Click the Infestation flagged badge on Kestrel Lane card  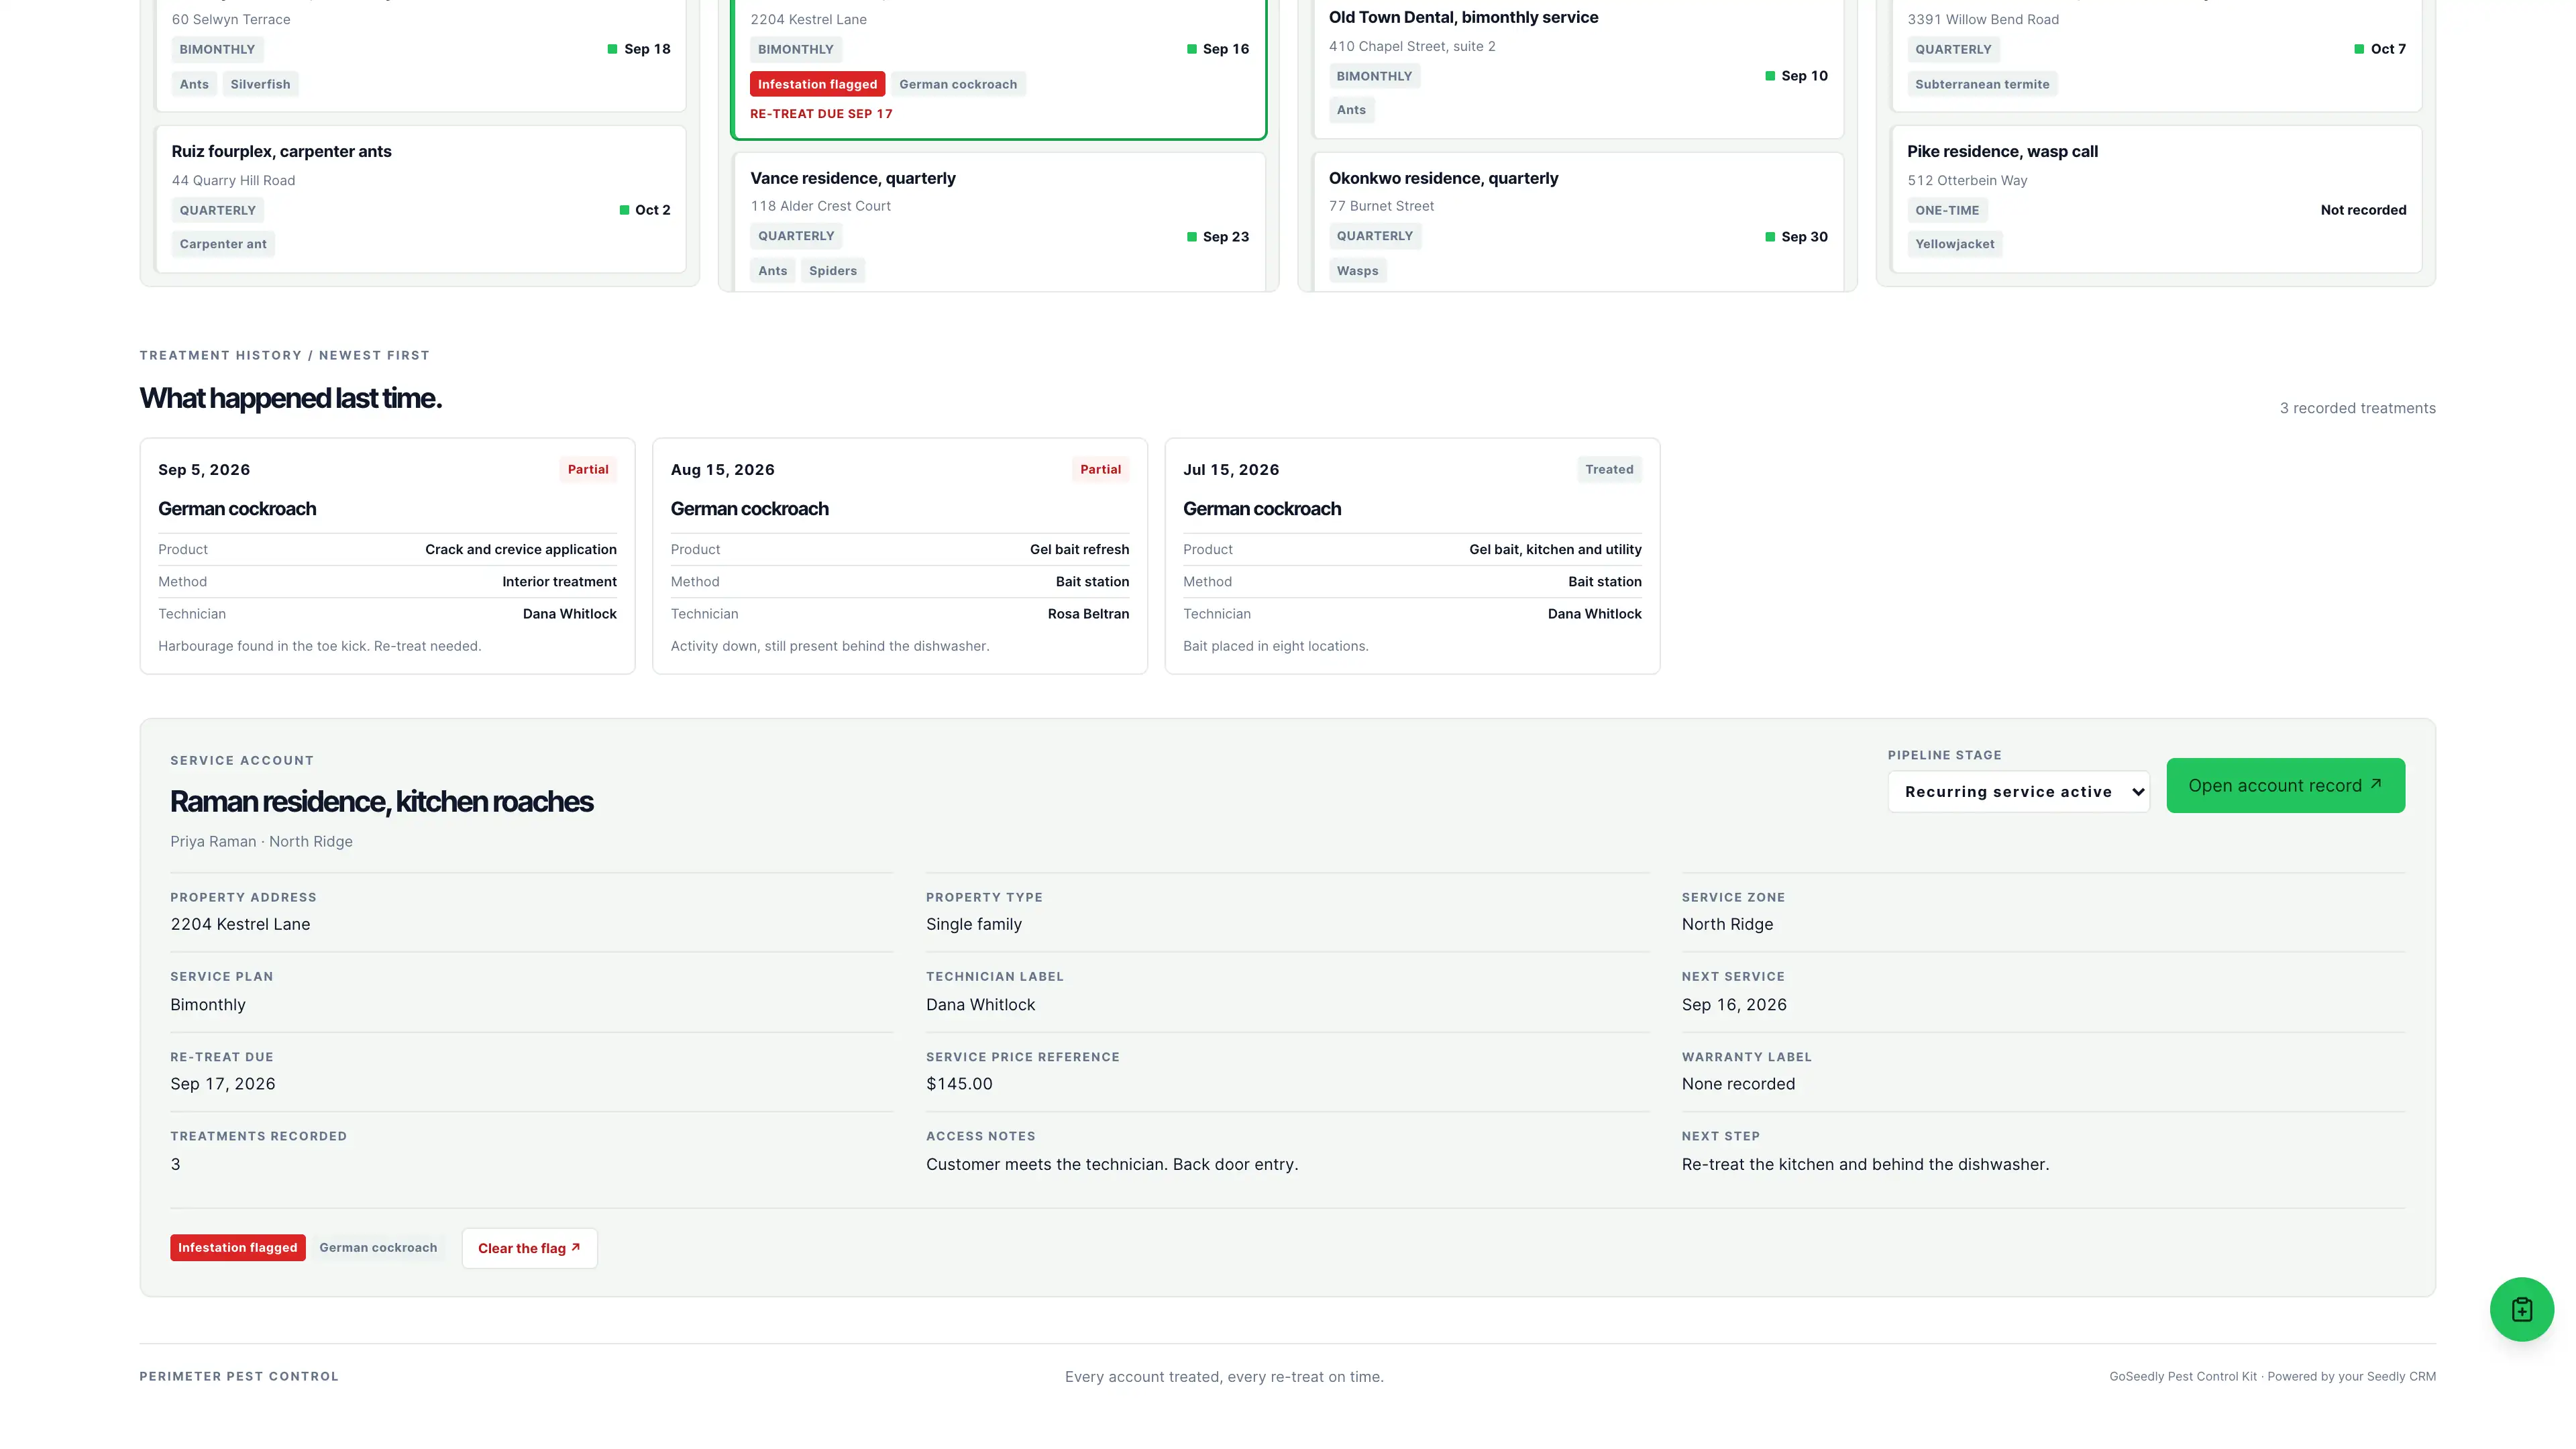(817, 84)
